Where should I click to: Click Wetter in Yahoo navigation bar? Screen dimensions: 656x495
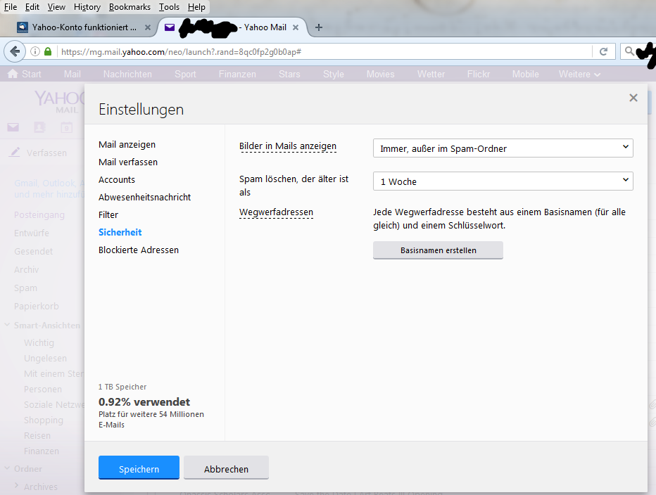coord(431,75)
